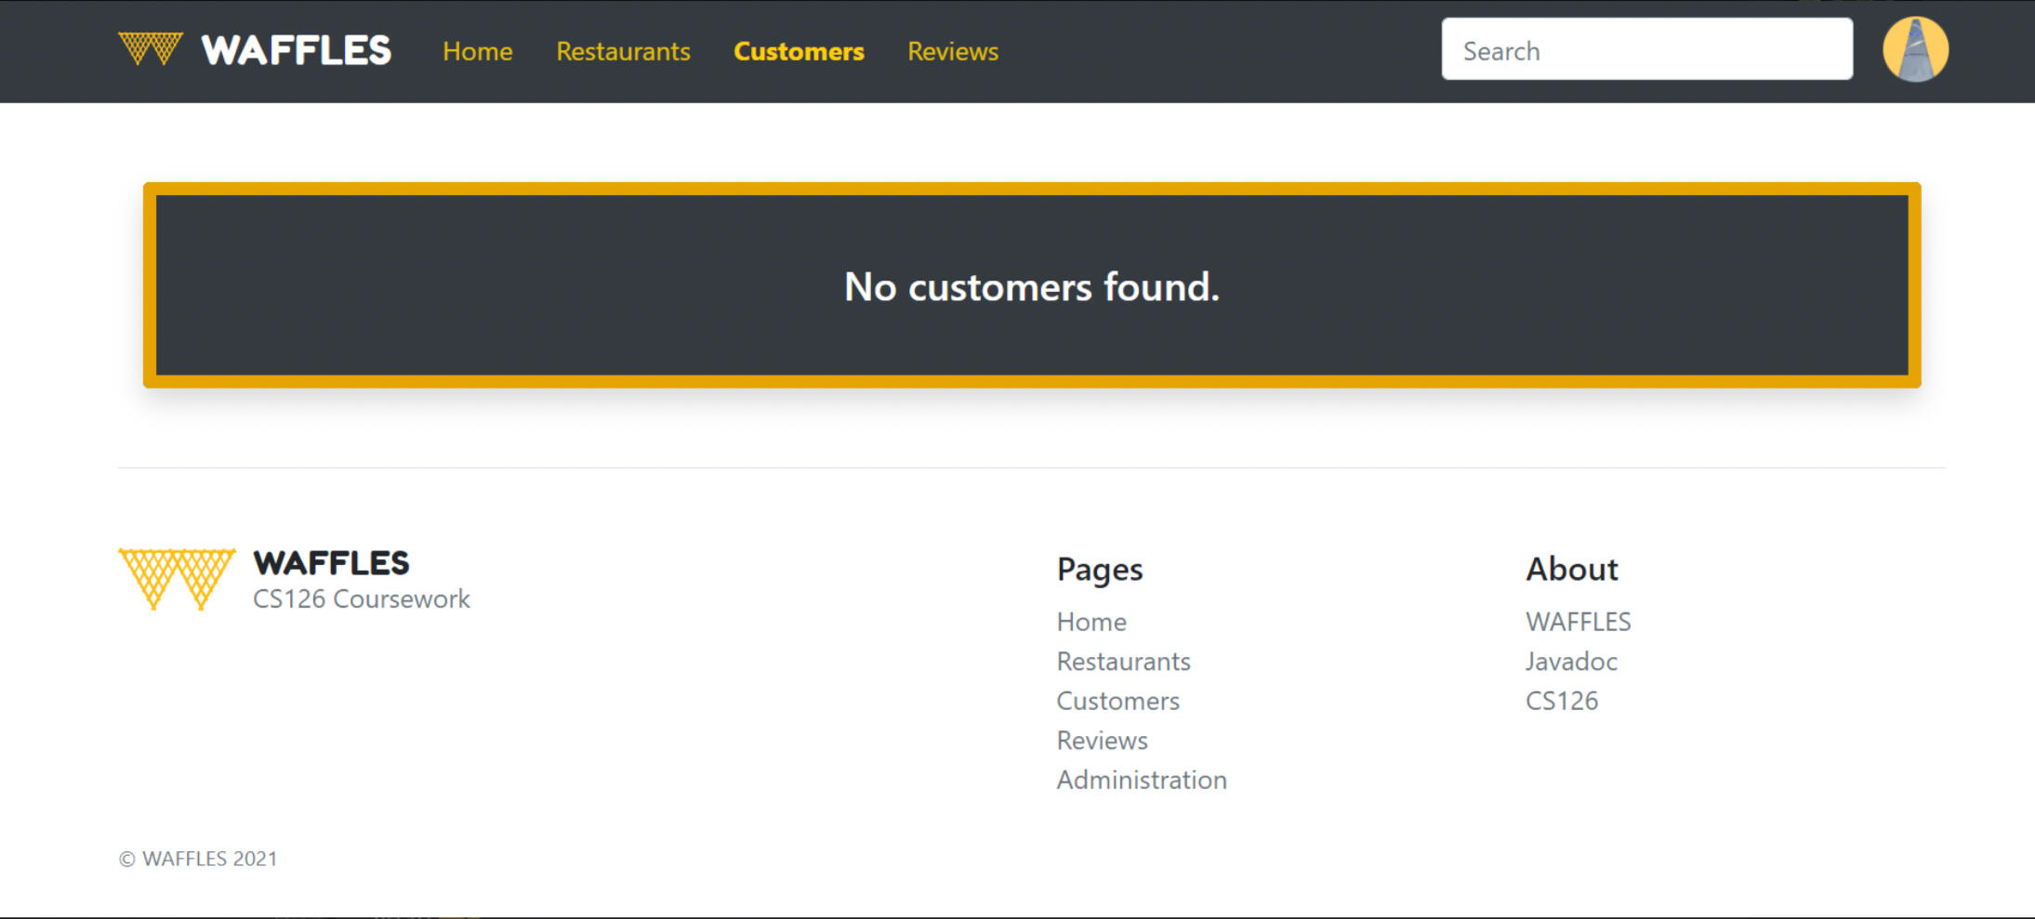Viewport: 2035px width, 919px height.
Task: Click the waffle logo icon in navbar
Action: pyautogui.click(x=150, y=49)
